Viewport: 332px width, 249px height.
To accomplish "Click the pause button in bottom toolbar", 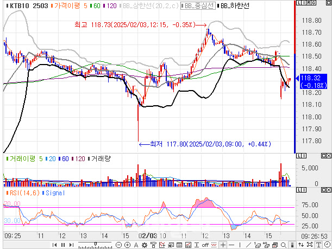I will [x=64, y=245].
